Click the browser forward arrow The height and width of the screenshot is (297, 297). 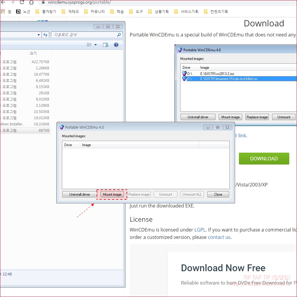12,2
